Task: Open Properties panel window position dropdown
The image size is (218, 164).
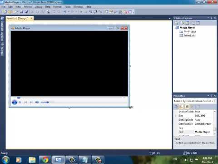Action: [x=208, y=96]
